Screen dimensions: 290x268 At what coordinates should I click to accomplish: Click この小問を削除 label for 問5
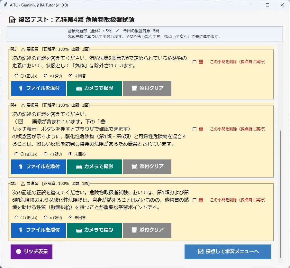point(238,200)
